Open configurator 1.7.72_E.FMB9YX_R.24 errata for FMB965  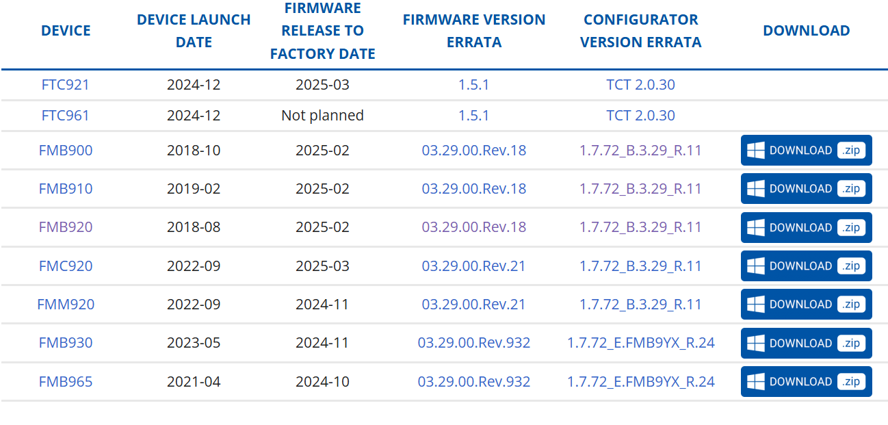641,382
